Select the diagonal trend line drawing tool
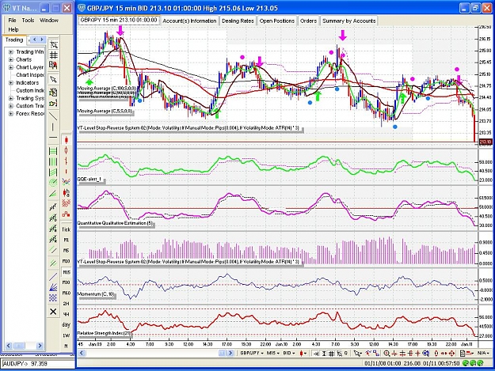The width and height of the screenshot is (495, 371). coord(53,116)
